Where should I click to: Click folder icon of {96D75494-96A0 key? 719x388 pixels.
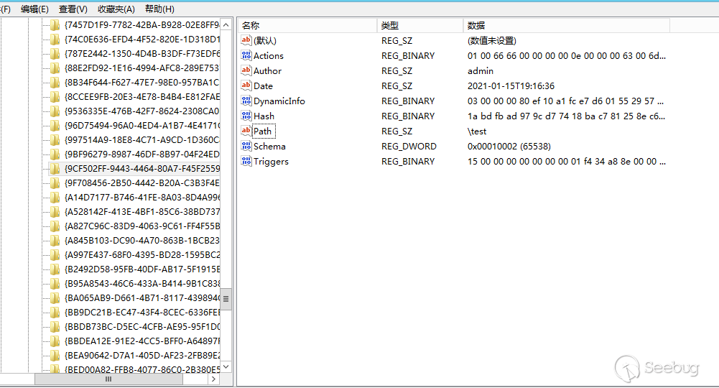point(55,125)
